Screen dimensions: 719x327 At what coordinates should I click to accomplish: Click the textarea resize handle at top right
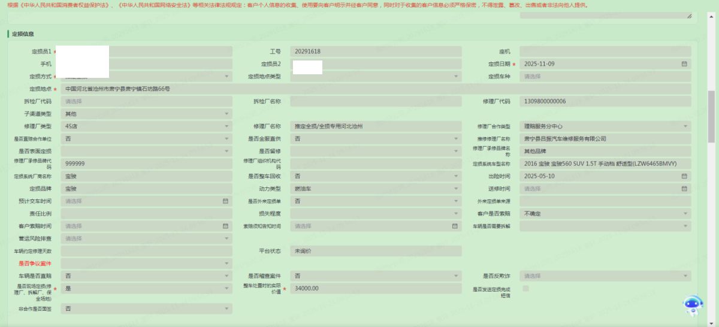[x=688, y=16]
